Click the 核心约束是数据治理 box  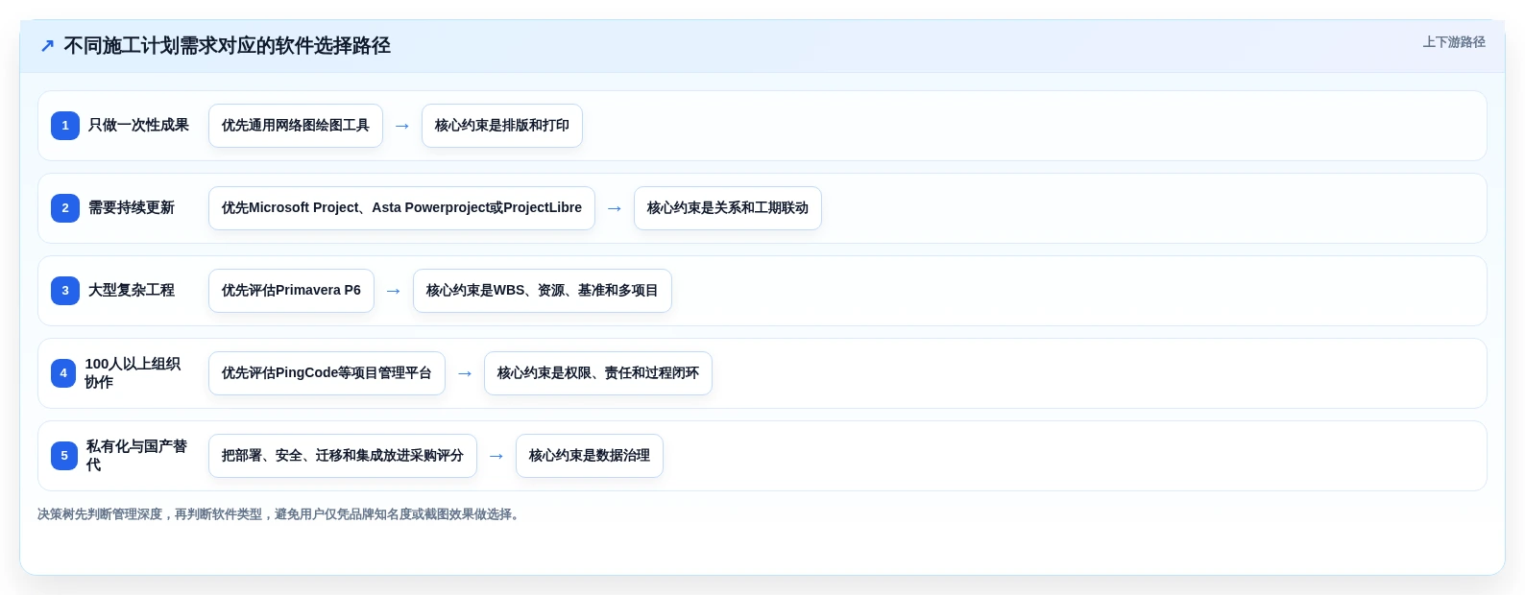click(x=590, y=456)
